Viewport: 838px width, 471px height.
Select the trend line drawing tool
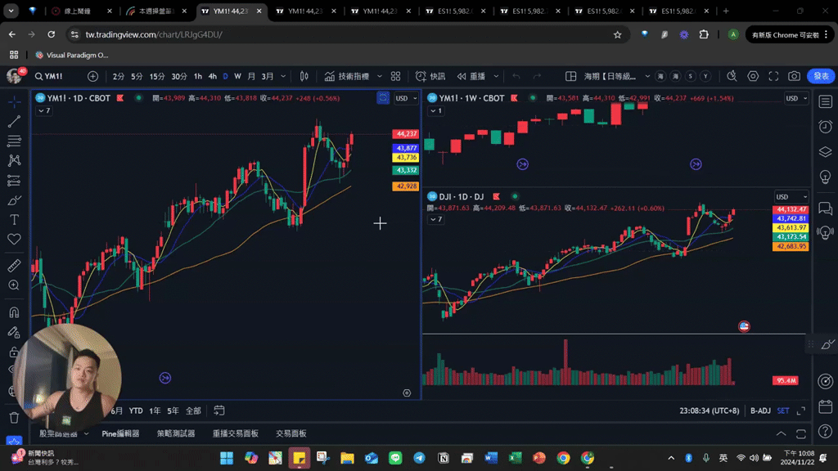14,121
